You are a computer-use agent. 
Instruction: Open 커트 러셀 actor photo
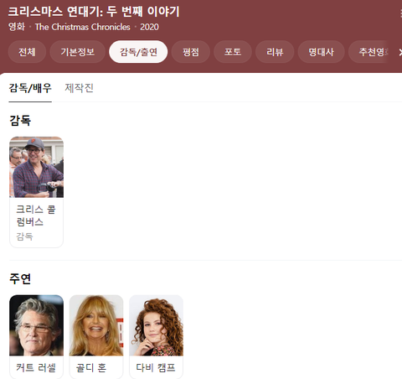(x=36, y=325)
